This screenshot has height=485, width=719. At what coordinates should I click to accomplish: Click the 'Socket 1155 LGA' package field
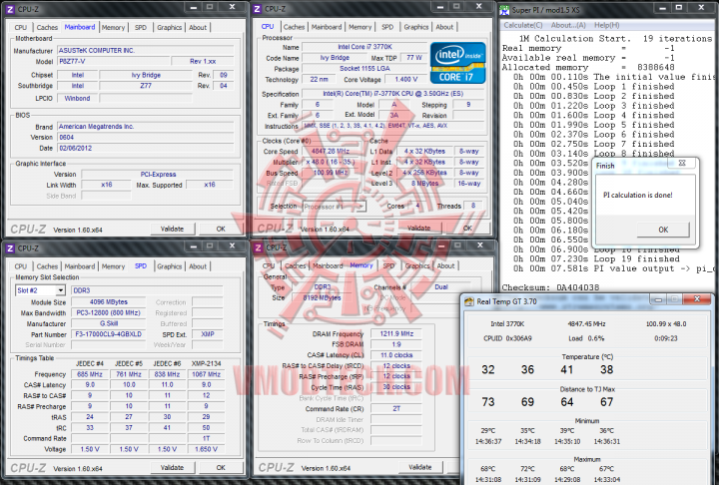(364, 68)
